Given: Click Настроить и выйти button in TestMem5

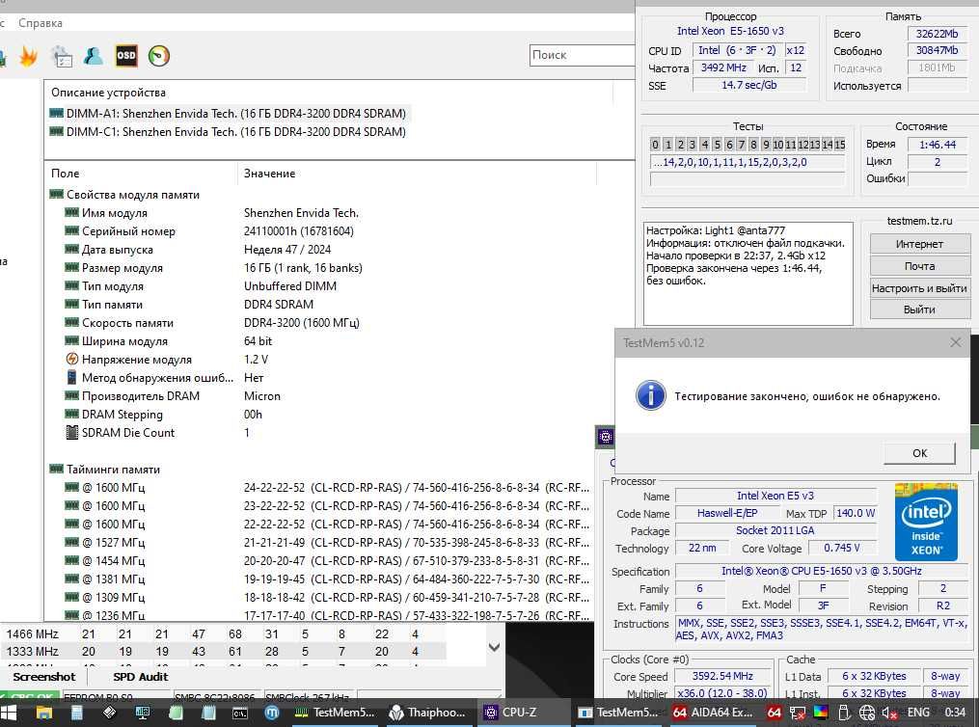Looking at the screenshot, I should [x=920, y=288].
